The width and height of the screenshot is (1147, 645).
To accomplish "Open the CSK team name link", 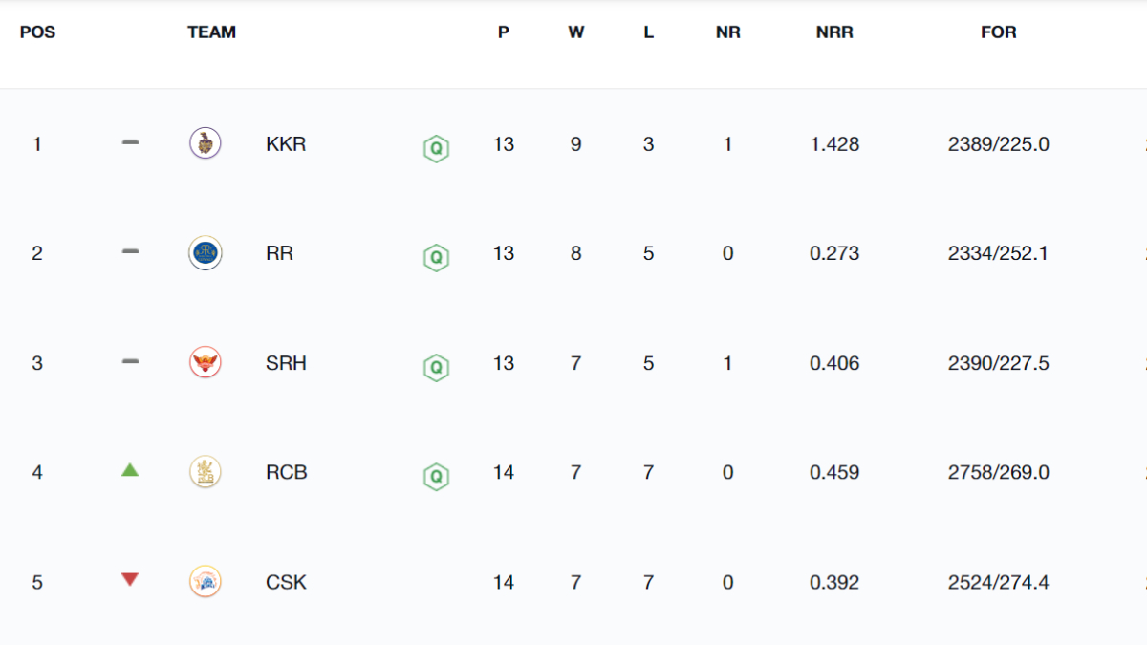I will [286, 582].
